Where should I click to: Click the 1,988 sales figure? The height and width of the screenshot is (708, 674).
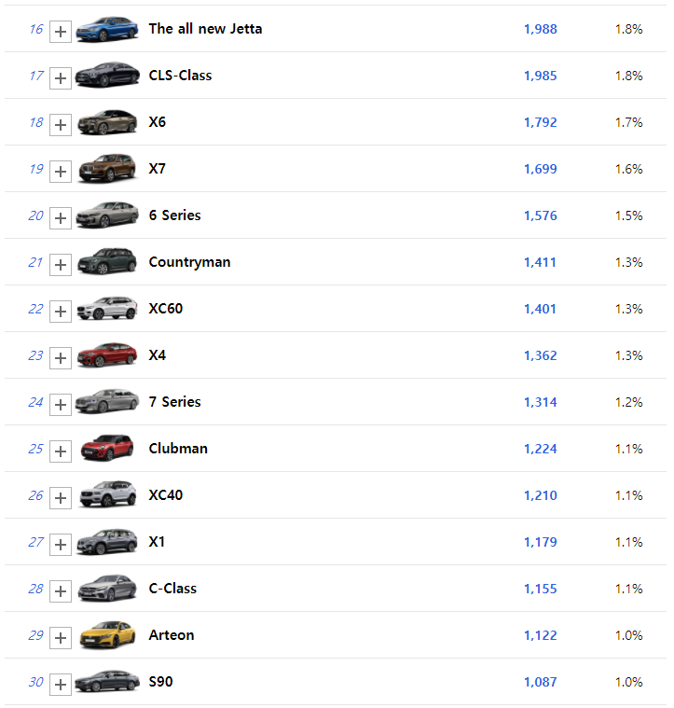click(x=541, y=29)
